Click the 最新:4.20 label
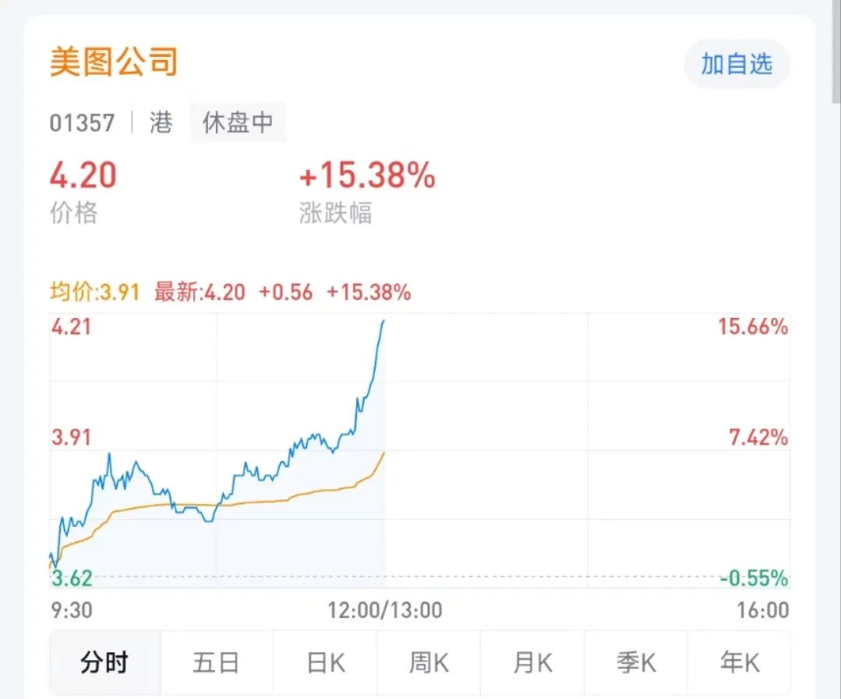 tap(200, 293)
